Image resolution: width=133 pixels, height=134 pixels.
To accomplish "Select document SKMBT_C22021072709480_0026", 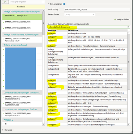I will pos(22,29).
